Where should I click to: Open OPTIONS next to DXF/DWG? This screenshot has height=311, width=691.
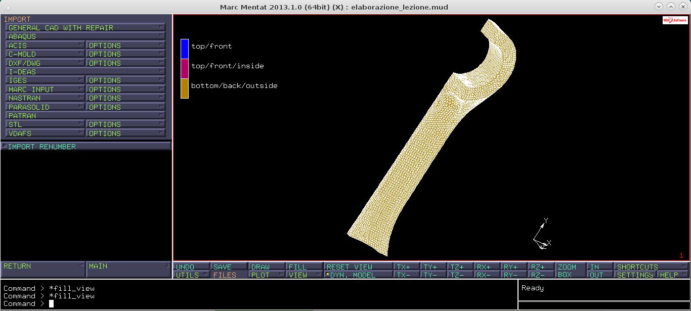click(126, 63)
